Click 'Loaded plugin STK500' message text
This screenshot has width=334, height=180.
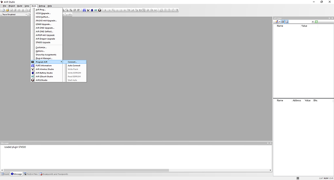pos(15,147)
